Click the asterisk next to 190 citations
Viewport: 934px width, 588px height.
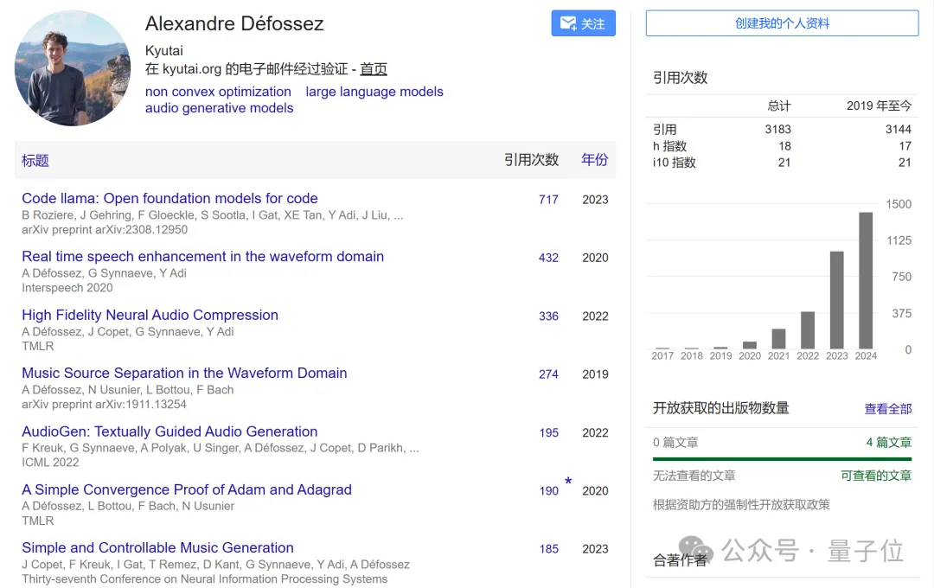click(x=568, y=481)
